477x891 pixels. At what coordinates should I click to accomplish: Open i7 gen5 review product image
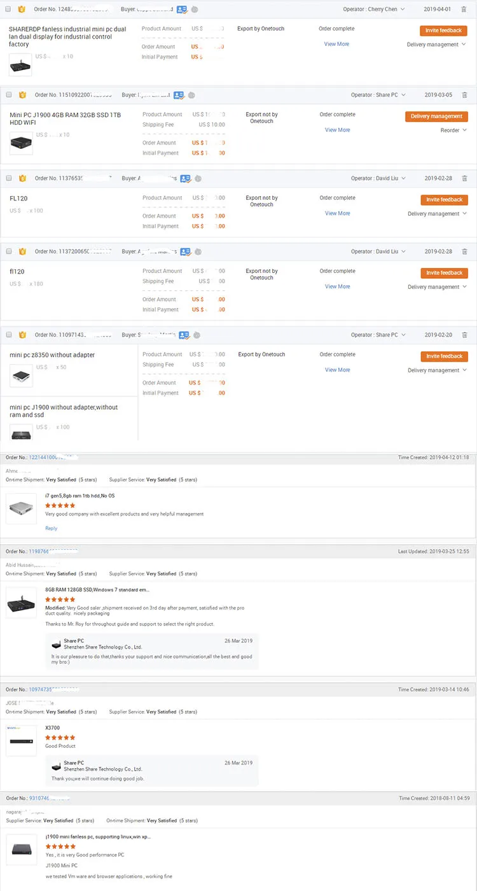(21, 509)
